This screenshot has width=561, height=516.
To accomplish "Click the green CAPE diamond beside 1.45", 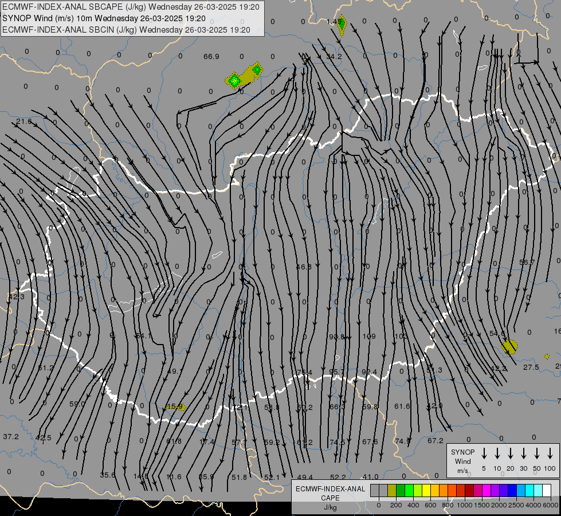I will click(342, 25).
